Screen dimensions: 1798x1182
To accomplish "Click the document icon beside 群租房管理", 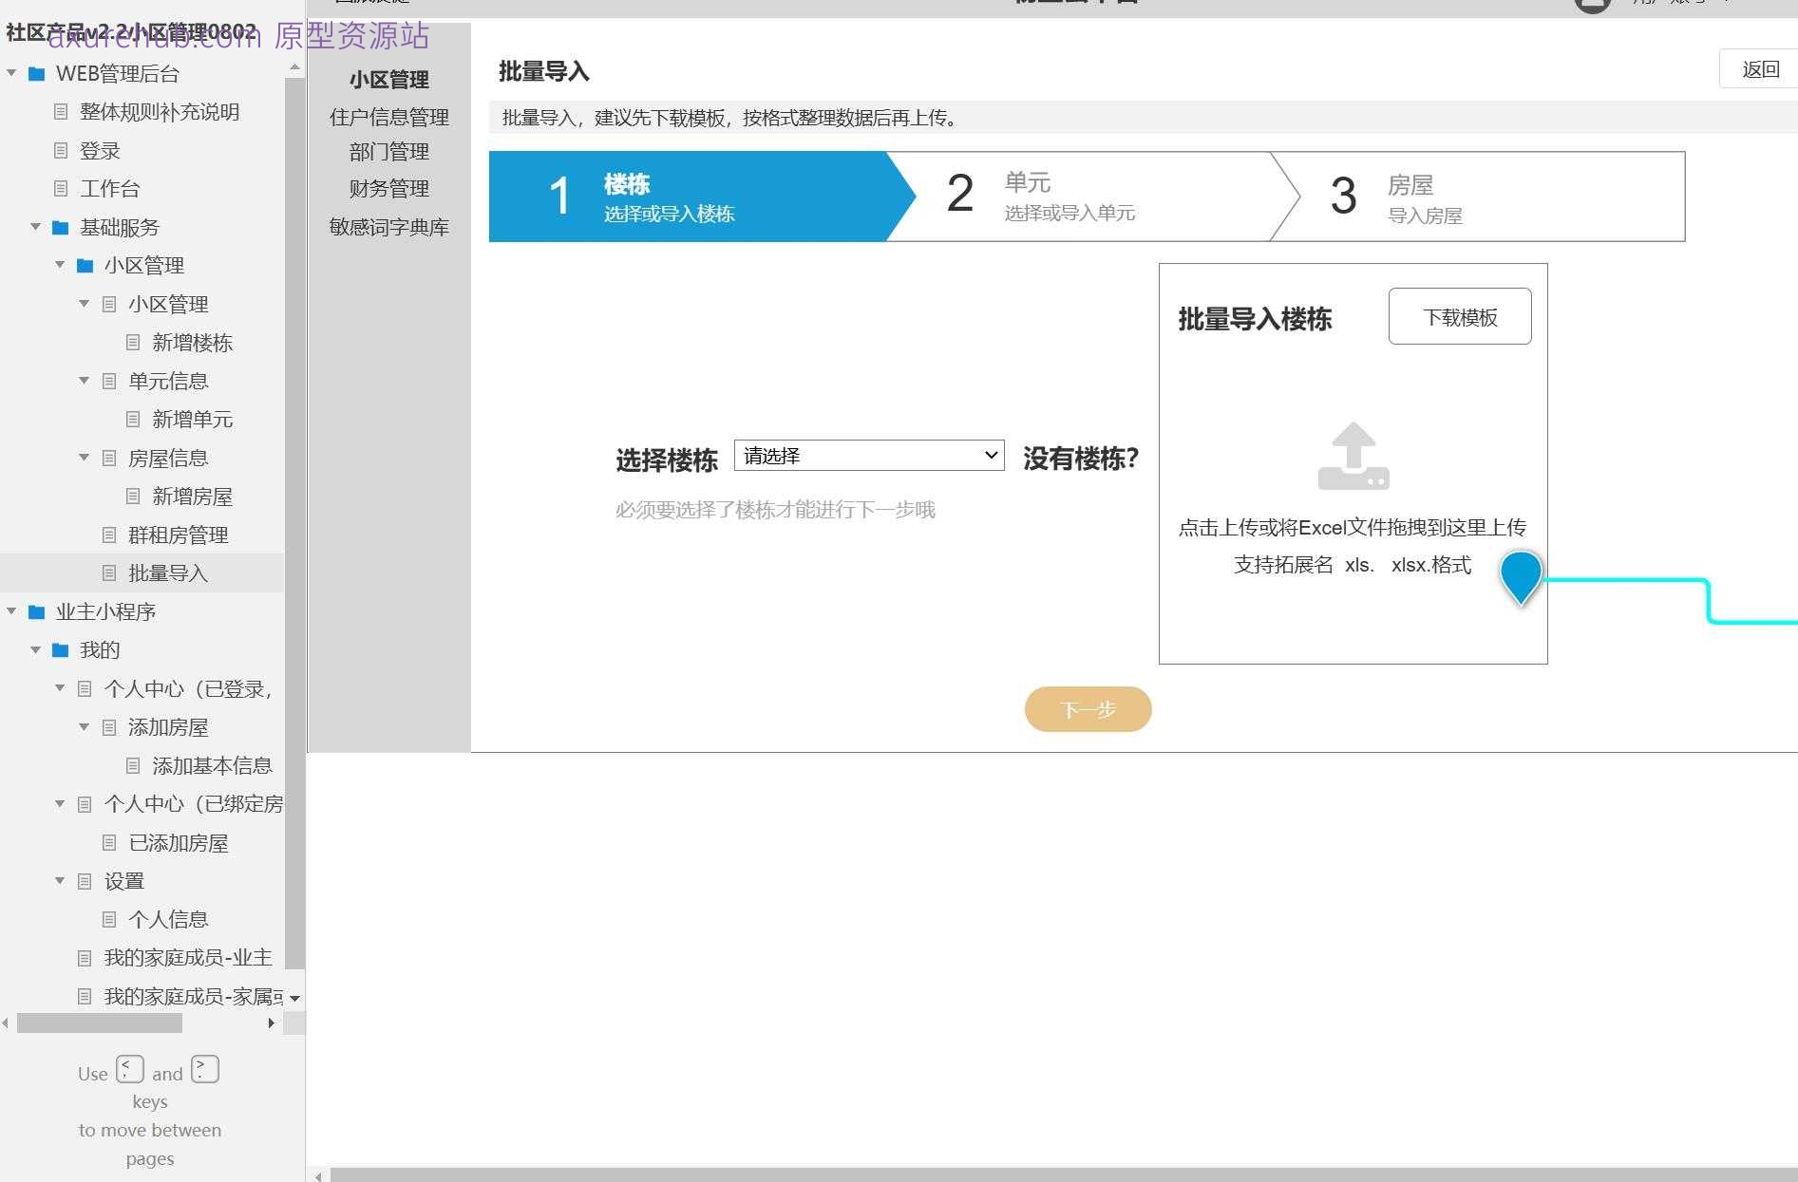I will click(108, 535).
